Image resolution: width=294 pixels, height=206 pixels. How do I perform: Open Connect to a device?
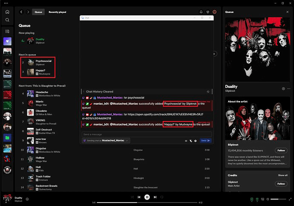(262, 199)
